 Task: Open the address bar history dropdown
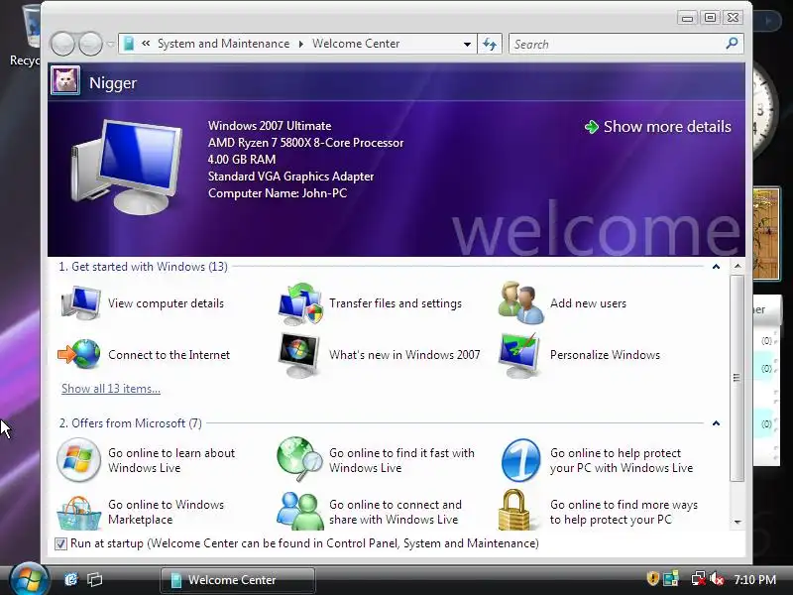point(467,44)
